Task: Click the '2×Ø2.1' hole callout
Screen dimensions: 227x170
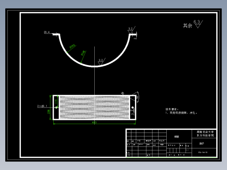Action: click(x=42, y=106)
